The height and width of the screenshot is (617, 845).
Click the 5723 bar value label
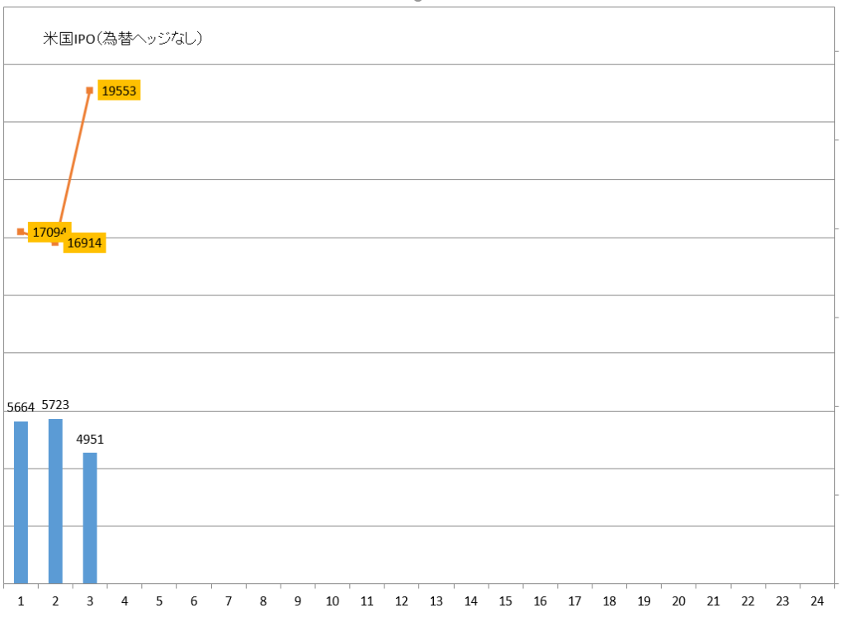[x=55, y=405]
